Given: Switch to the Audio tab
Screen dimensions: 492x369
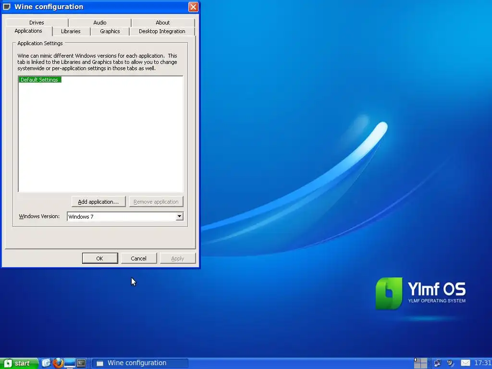Looking at the screenshot, I should pyautogui.click(x=100, y=23).
